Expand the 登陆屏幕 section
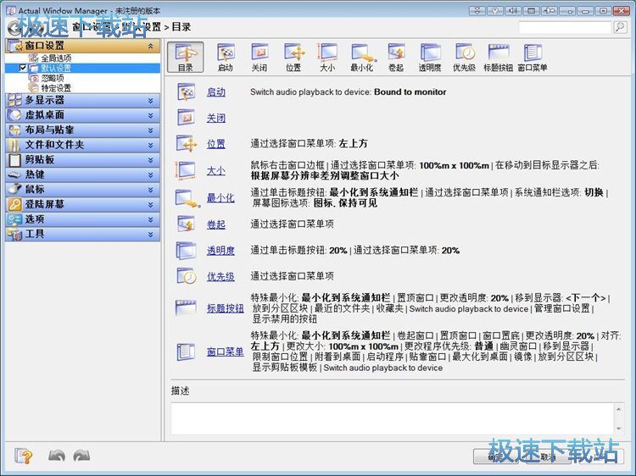636x476 pixels. (151, 205)
